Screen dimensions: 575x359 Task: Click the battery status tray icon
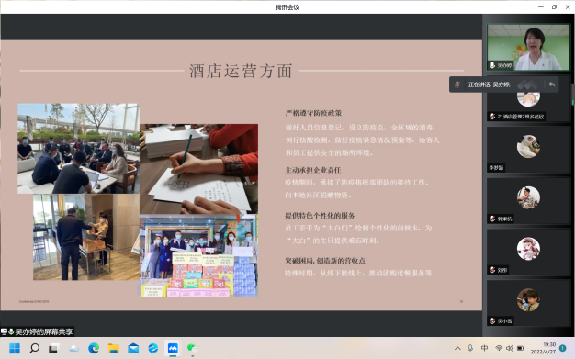[521, 348]
